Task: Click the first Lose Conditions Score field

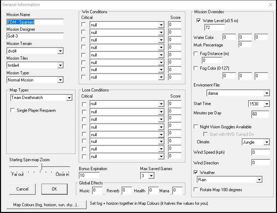Action: coord(175,104)
